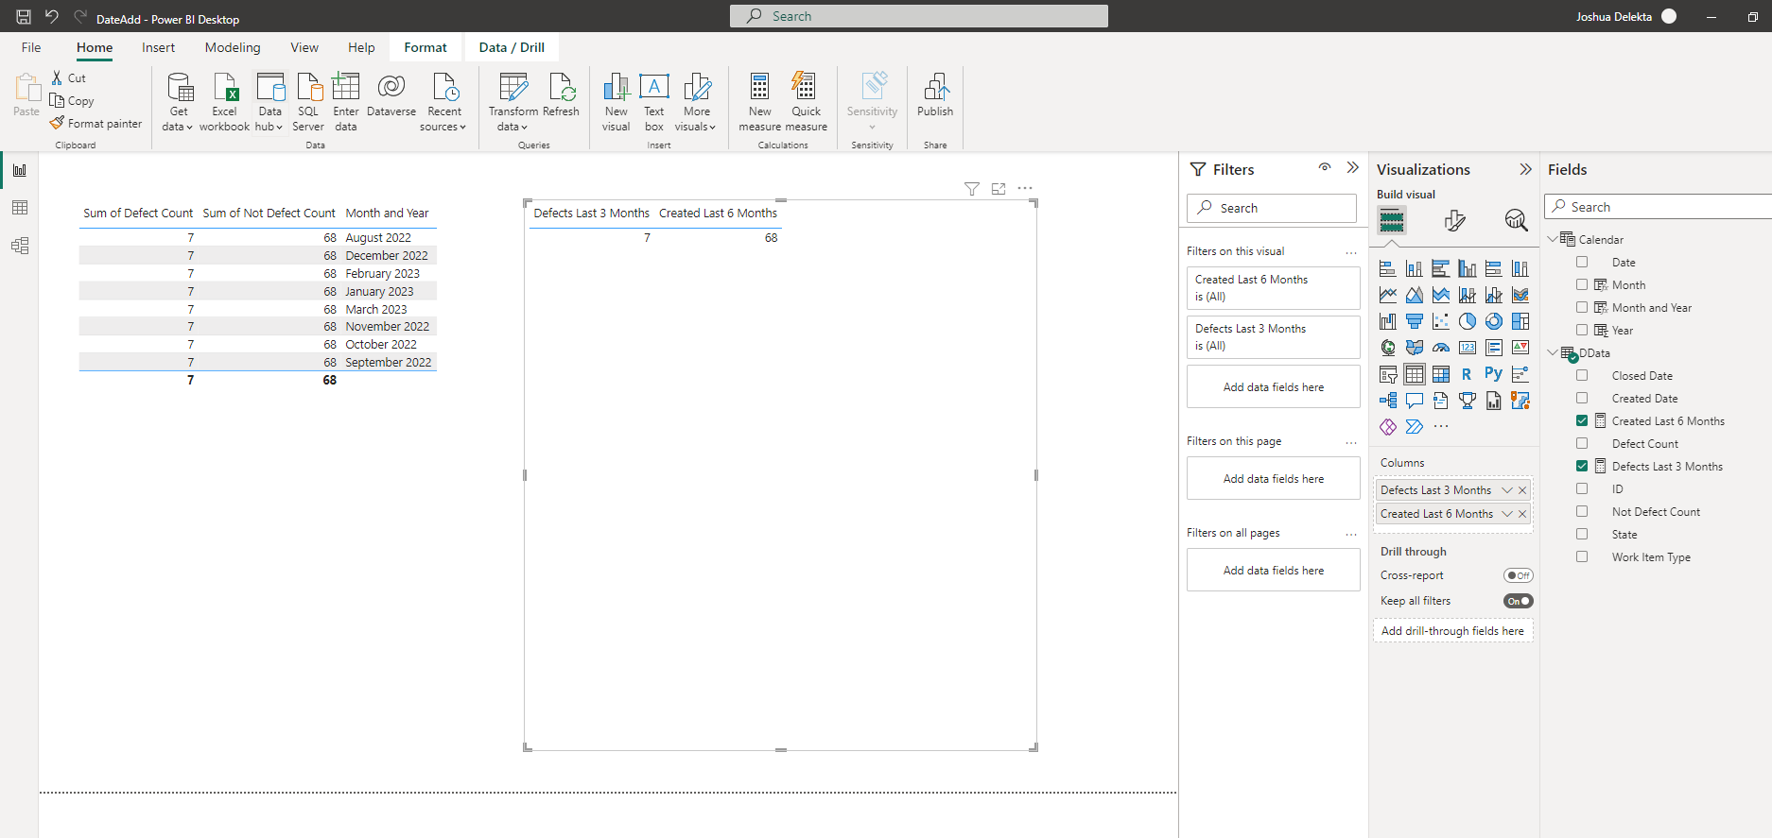Switch to the Data / Drill tab
This screenshot has width=1772, height=838.
tap(512, 47)
